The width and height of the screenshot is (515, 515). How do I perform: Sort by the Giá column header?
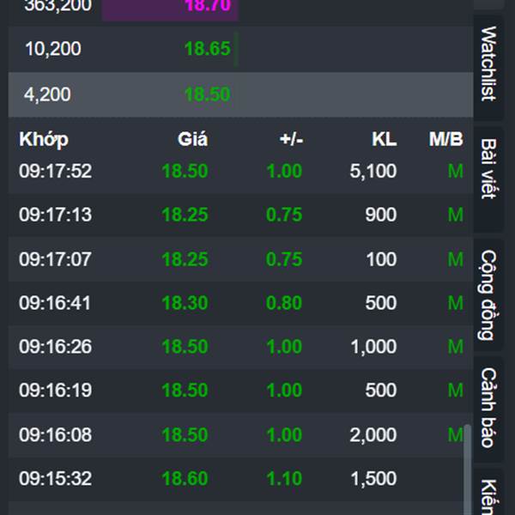[x=192, y=139]
